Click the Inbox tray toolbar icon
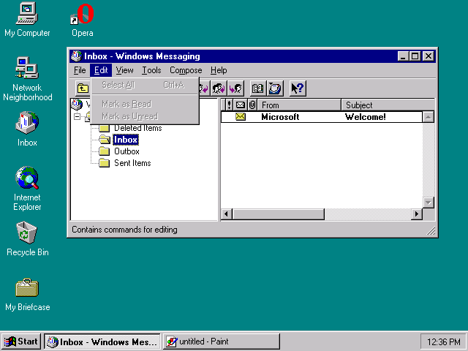This screenshot has height=351, width=468. click(275, 88)
